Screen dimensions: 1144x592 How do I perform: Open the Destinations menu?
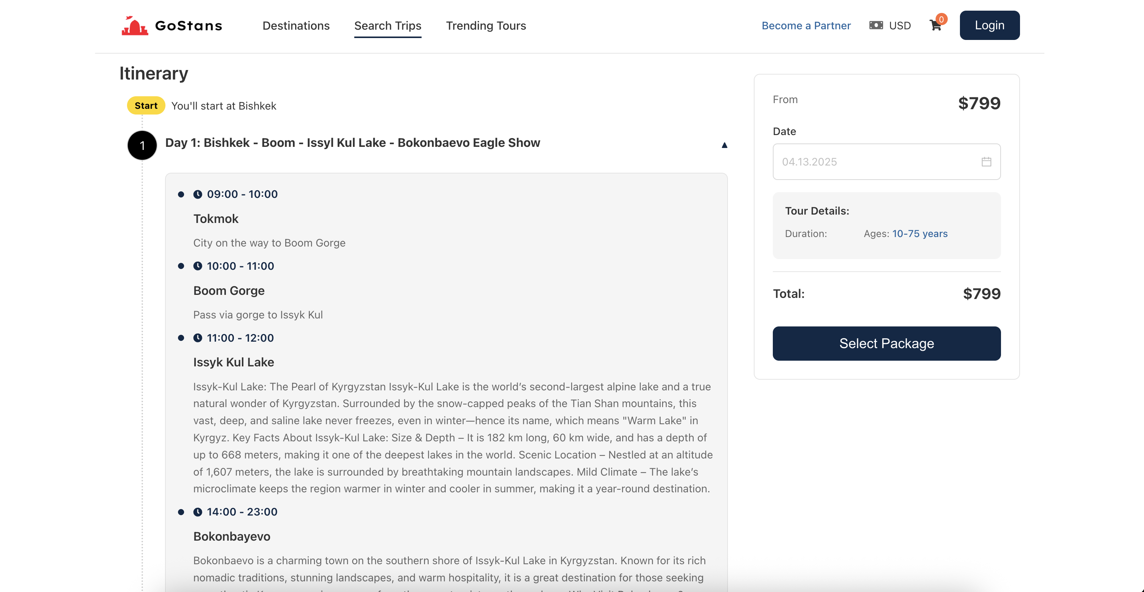296,26
